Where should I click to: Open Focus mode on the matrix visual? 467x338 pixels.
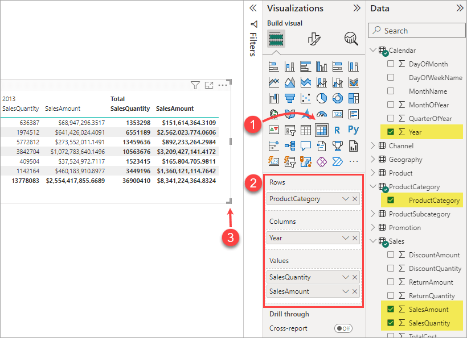click(x=209, y=86)
